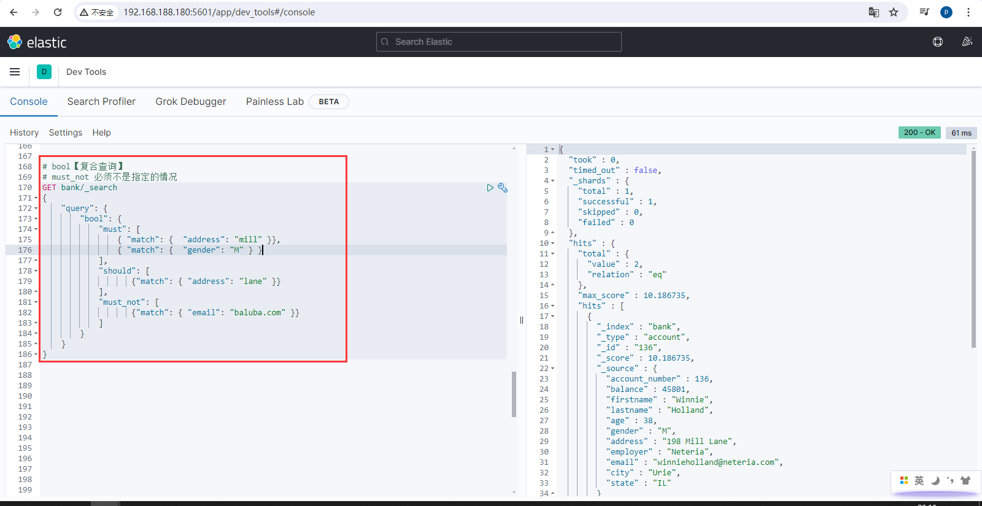Click the "timed_out" : false response line
The image size is (982, 506).
coord(615,171)
